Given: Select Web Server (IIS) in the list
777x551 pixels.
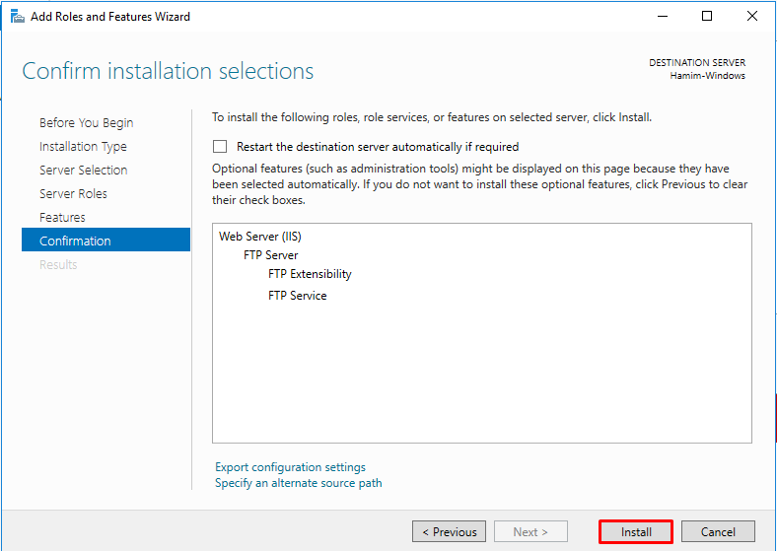Looking at the screenshot, I should tap(258, 237).
